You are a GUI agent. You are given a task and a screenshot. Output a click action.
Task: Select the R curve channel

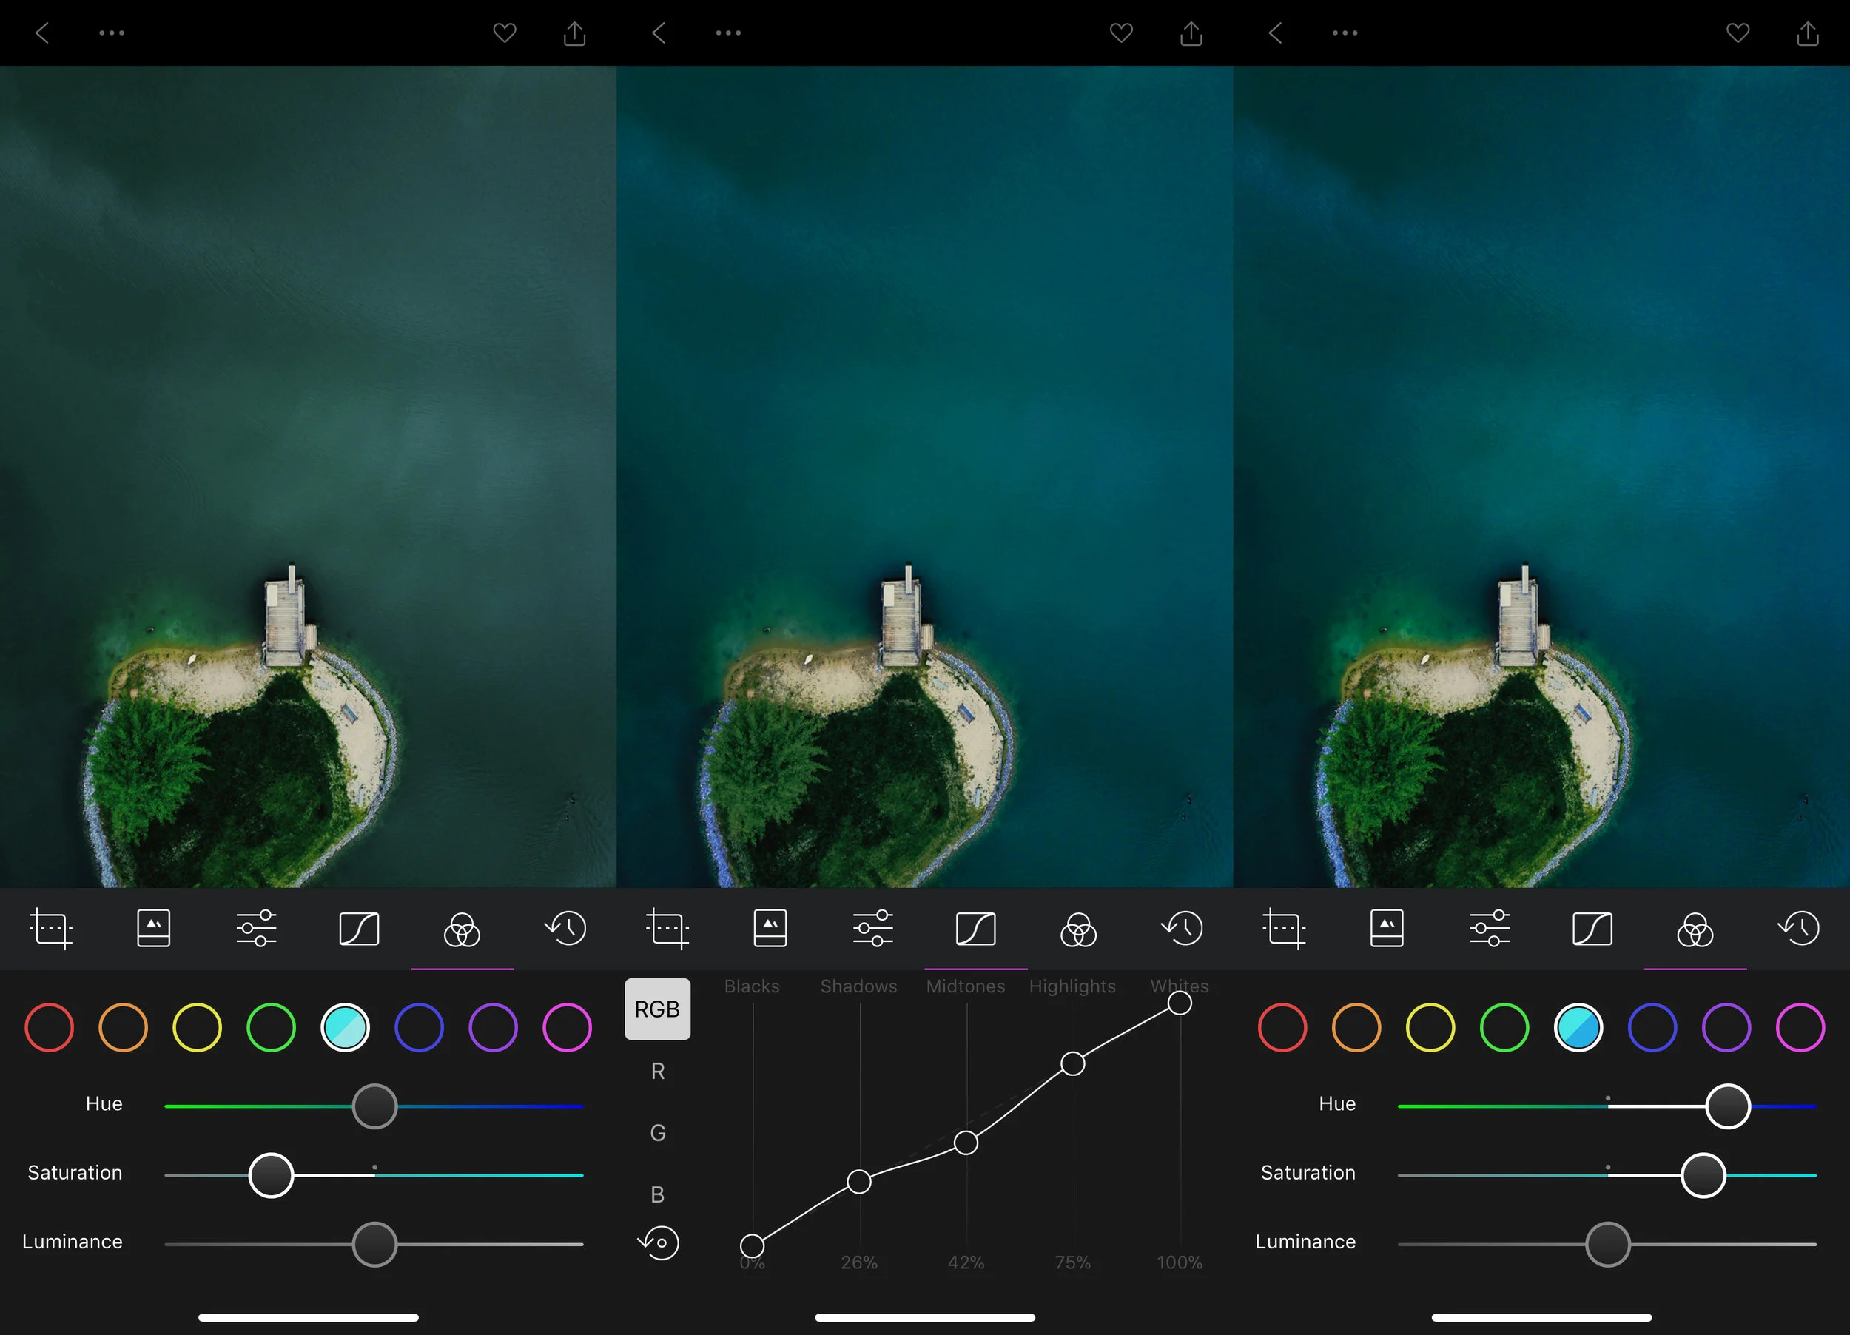(657, 1071)
